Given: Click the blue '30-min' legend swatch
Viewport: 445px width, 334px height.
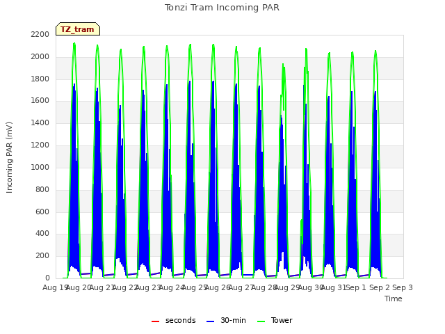Looking at the screenshot, I should point(210,321).
